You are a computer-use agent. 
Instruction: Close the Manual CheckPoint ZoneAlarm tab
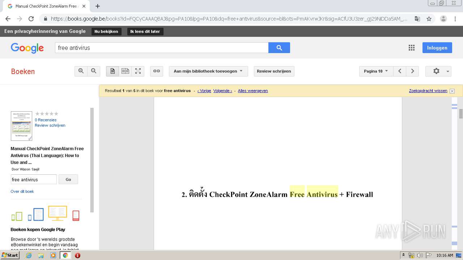84,6
